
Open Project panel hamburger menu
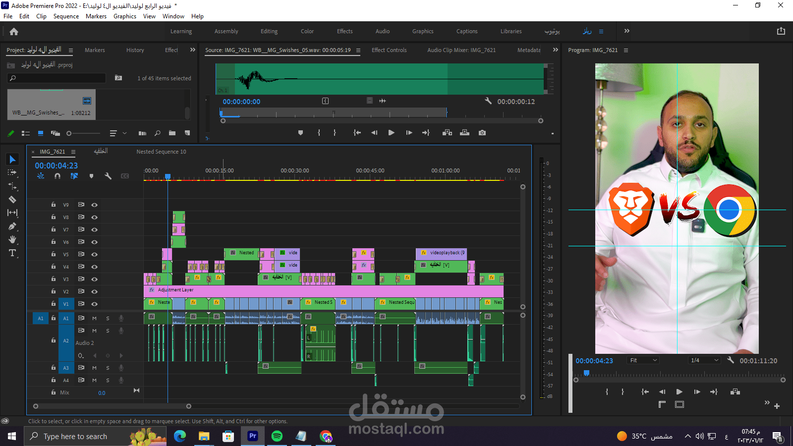[x=70, y=50]
